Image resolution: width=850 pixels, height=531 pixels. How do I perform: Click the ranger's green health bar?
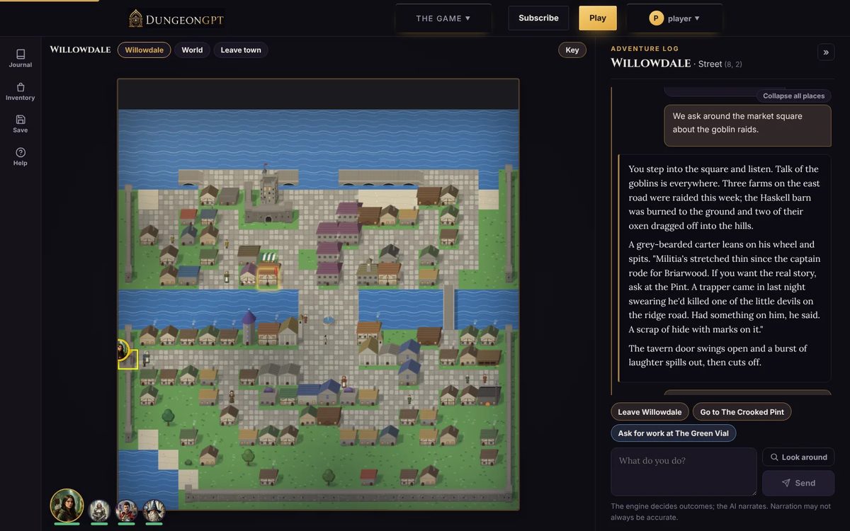pos(67,525)
